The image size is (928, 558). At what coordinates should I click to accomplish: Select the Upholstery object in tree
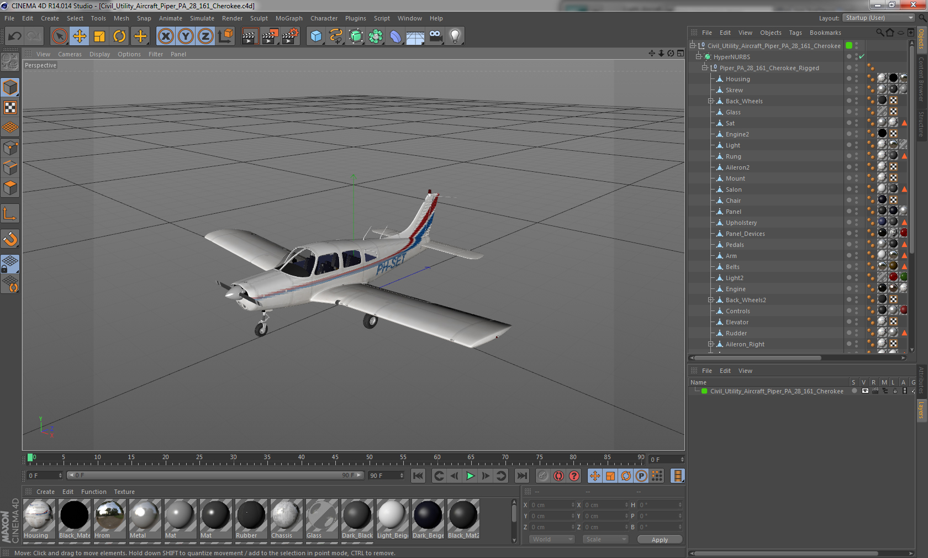[741, 223]
